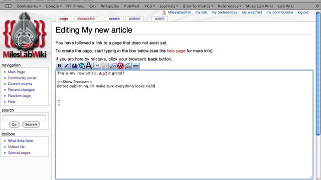Viewport: 321px width, 180px height.
Task: Click the ignore wiki formatting icon
Action: [120, 66]
